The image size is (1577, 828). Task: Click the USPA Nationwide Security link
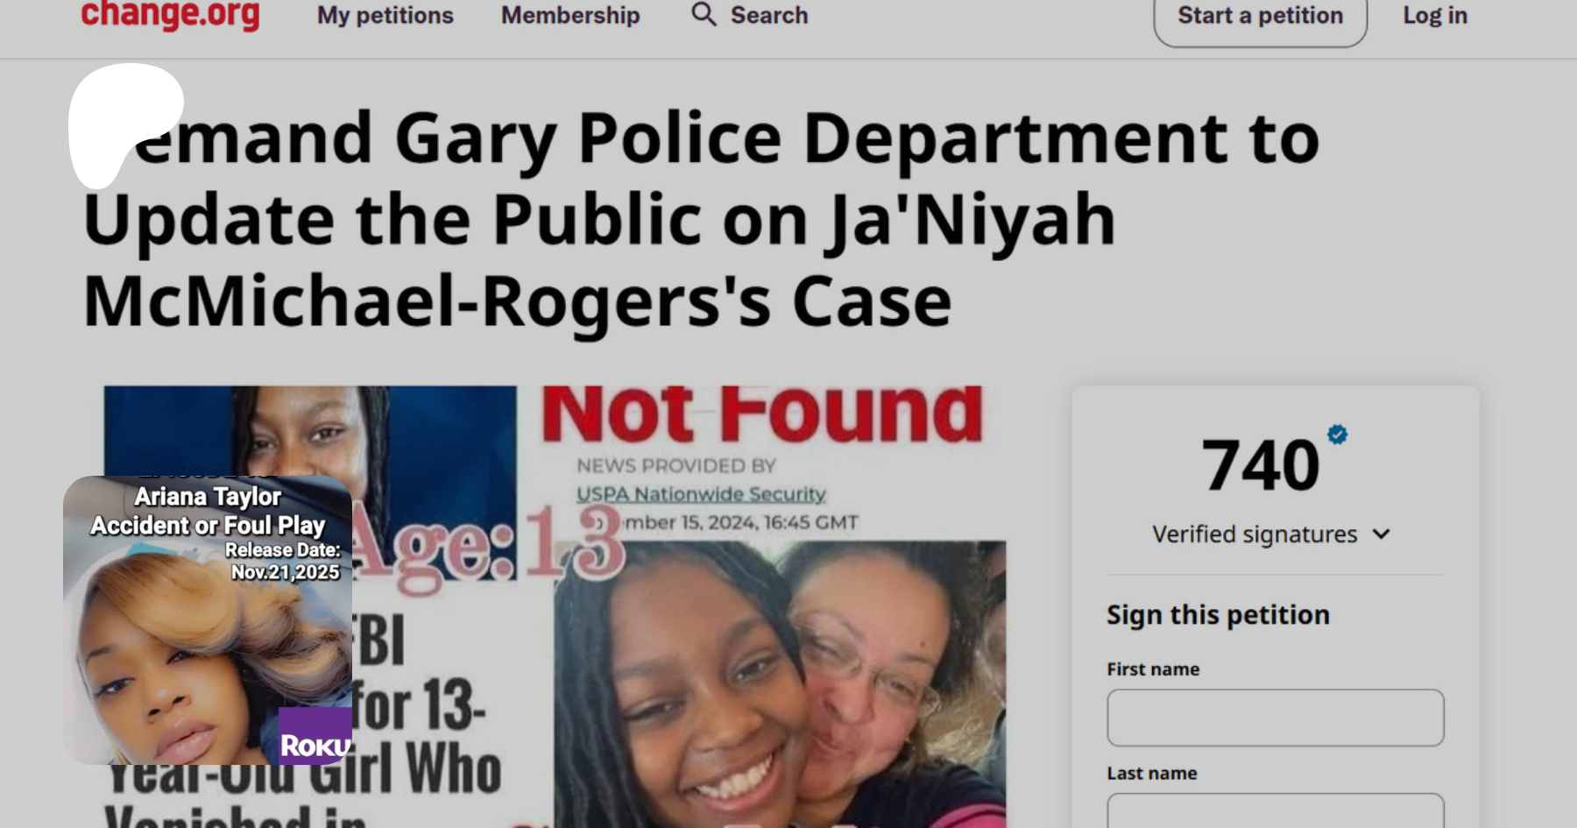click(701, 494)
